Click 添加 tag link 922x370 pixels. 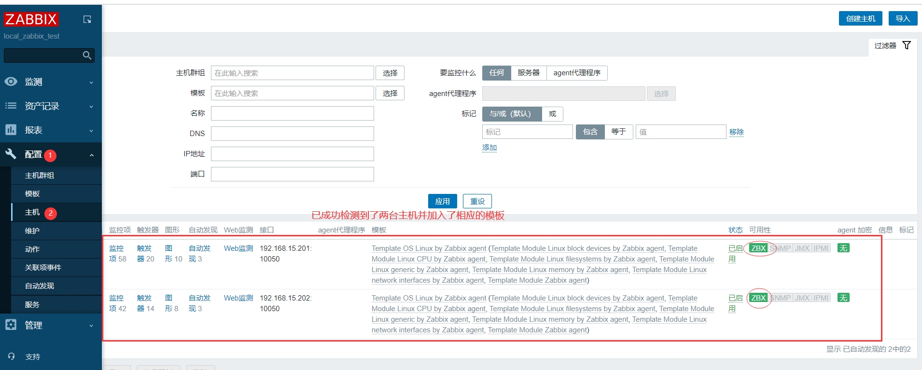click(489, 148)
